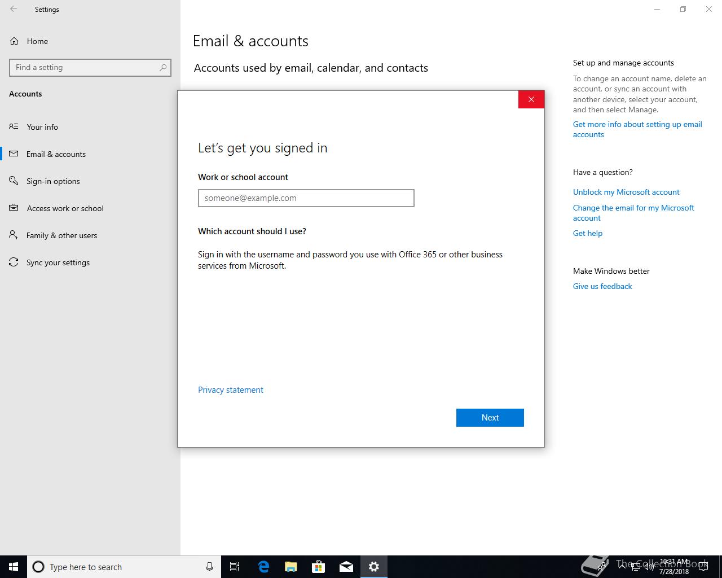Click the volume icon in system tray
Image resolution: width=722 pixels, height=578 pixels.
tap(649, 567)
